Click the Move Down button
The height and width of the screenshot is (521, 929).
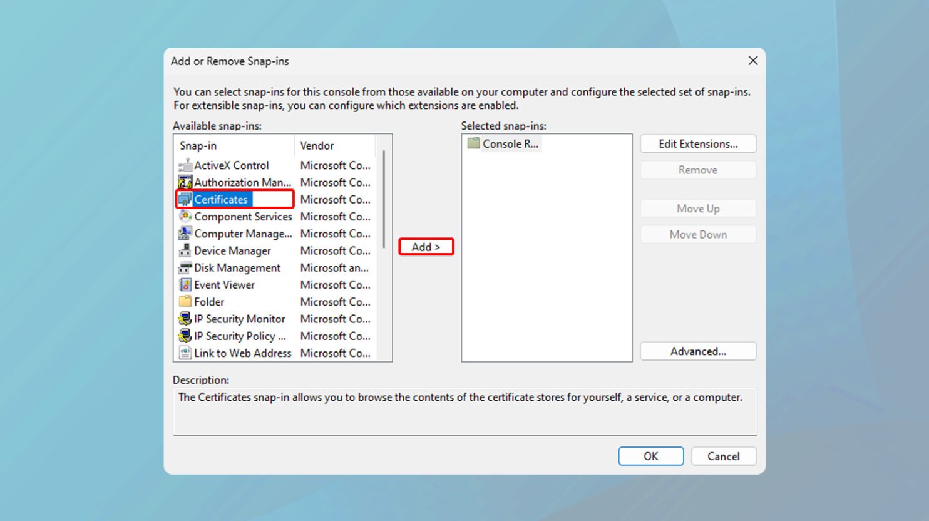[697, 234]
